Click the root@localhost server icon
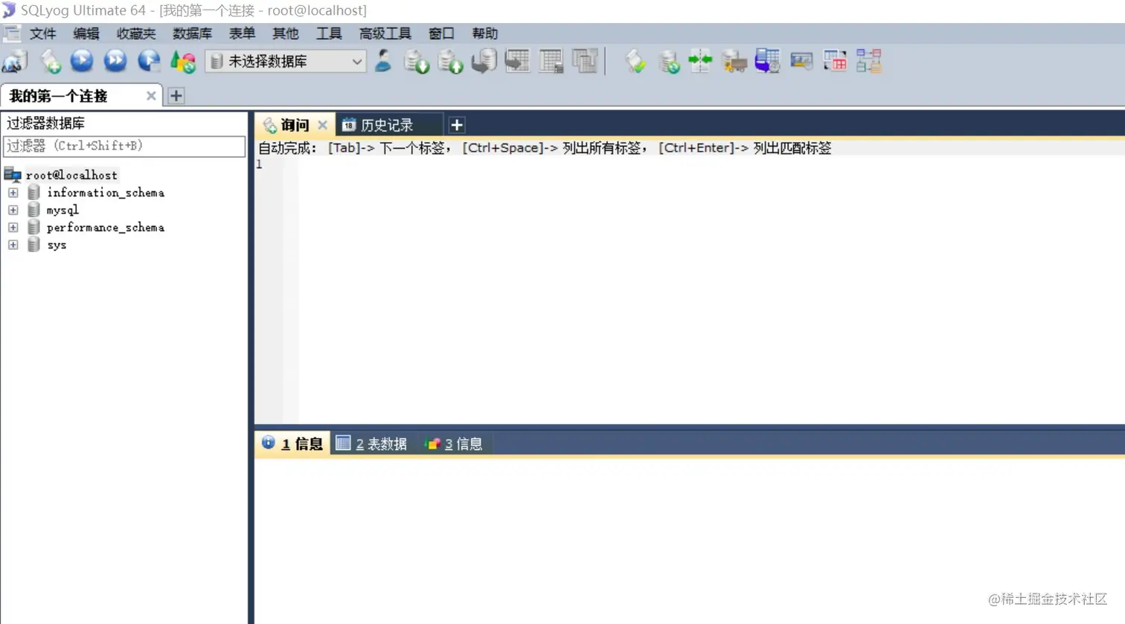The image size is (1125, 624). (x=13, y=175)
